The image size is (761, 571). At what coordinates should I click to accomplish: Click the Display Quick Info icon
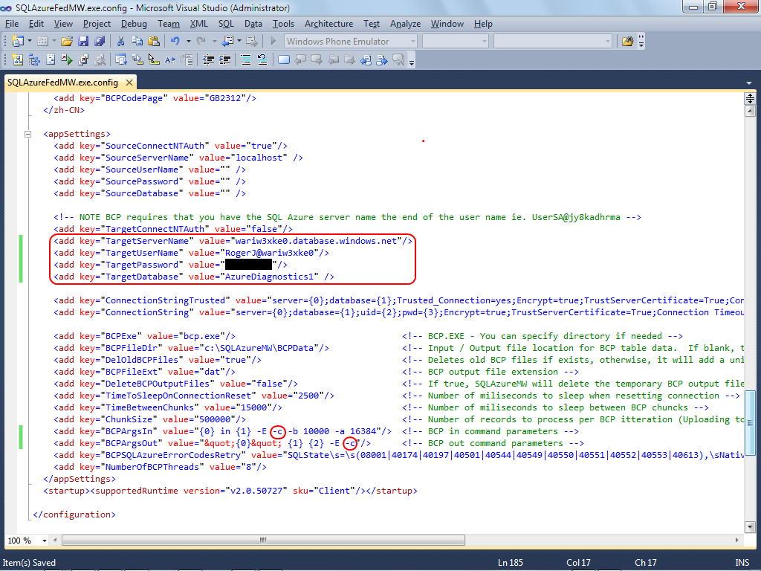(x=154, y=59)
